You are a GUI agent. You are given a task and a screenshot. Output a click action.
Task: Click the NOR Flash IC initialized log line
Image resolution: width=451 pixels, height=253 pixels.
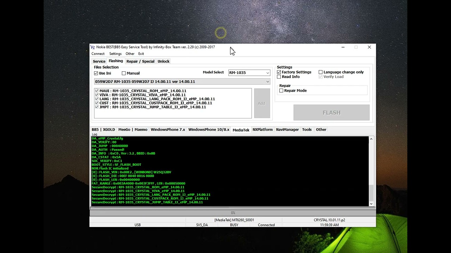pos(110,168)
